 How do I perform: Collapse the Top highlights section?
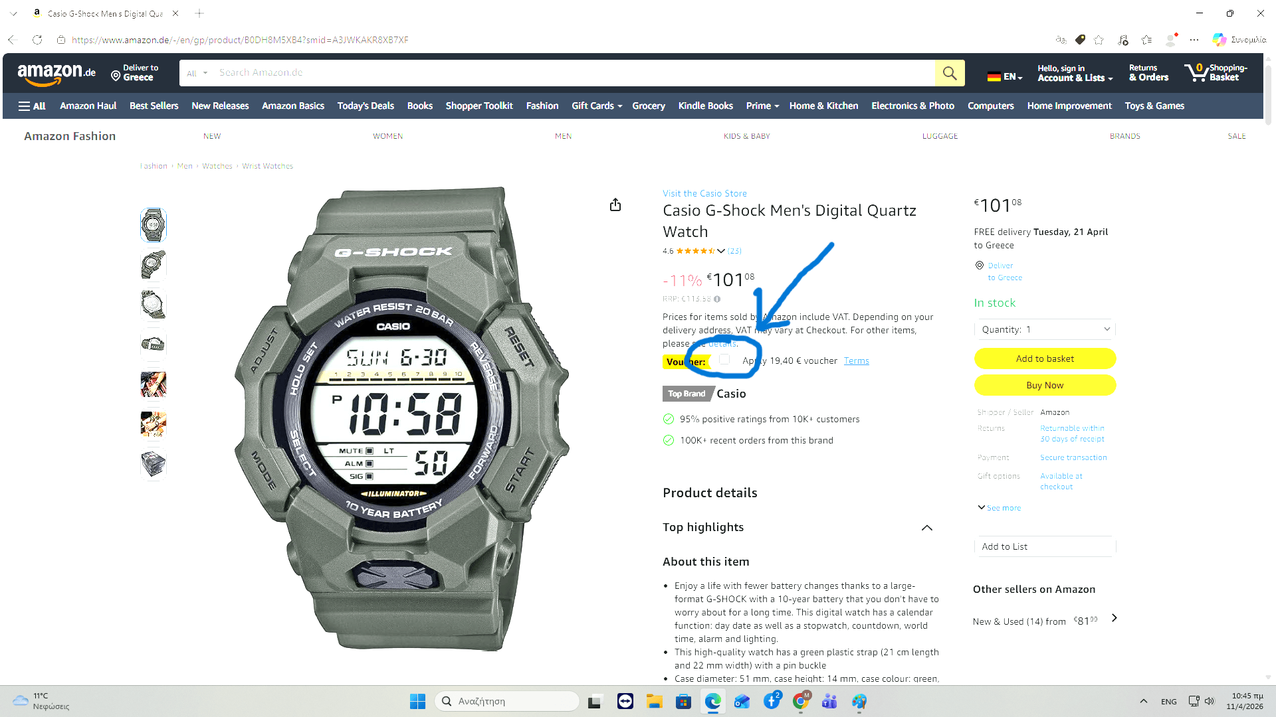tap(927, 528)
